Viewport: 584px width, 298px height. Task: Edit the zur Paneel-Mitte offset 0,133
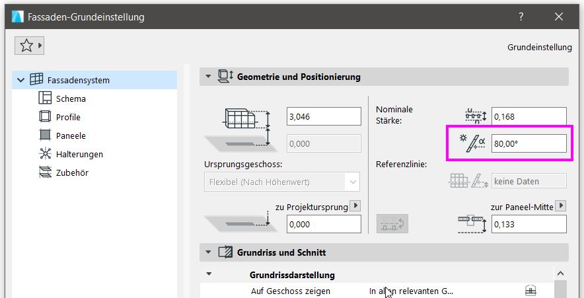pyautogui.click(x=529, y=224)
